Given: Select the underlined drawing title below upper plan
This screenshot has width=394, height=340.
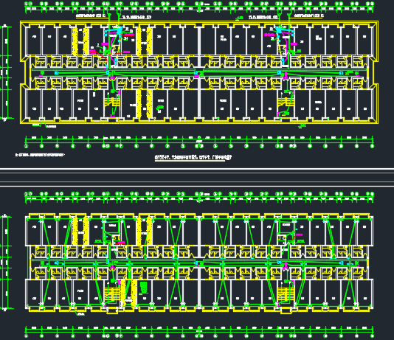Looking at the screenshot, I should pos(193,158).
